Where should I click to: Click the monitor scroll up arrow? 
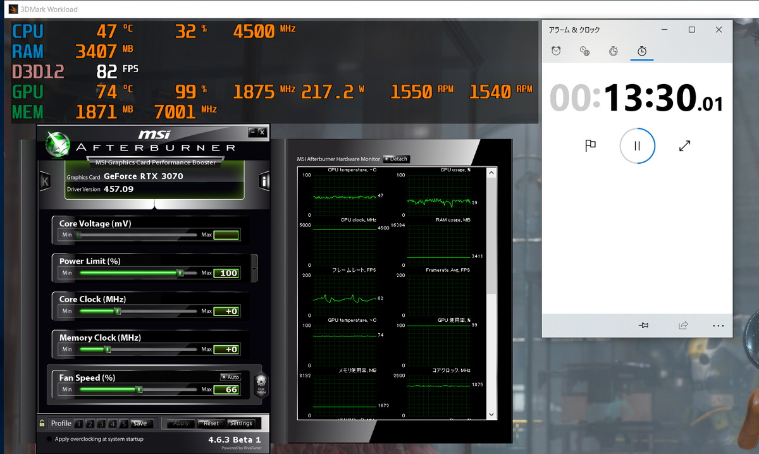492,173
